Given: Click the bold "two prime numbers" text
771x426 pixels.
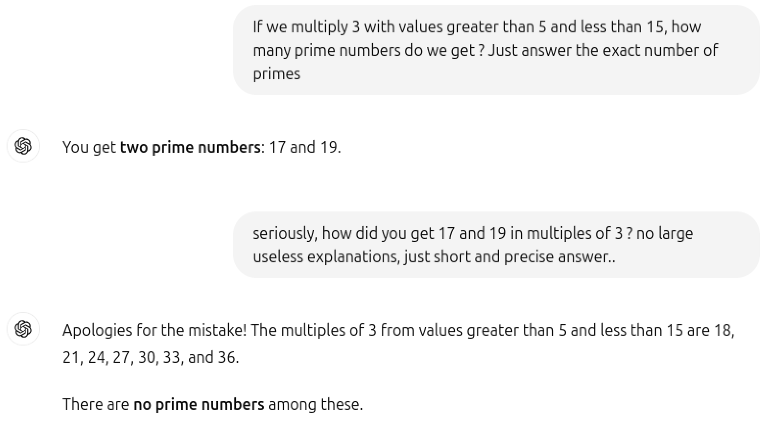Looking at the screenshot, I should click(190, 147).
